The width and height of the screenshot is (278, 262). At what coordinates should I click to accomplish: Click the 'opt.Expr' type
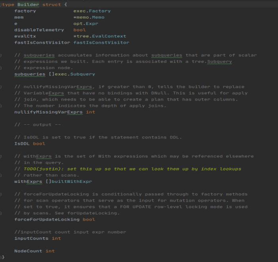coord(86,24)
